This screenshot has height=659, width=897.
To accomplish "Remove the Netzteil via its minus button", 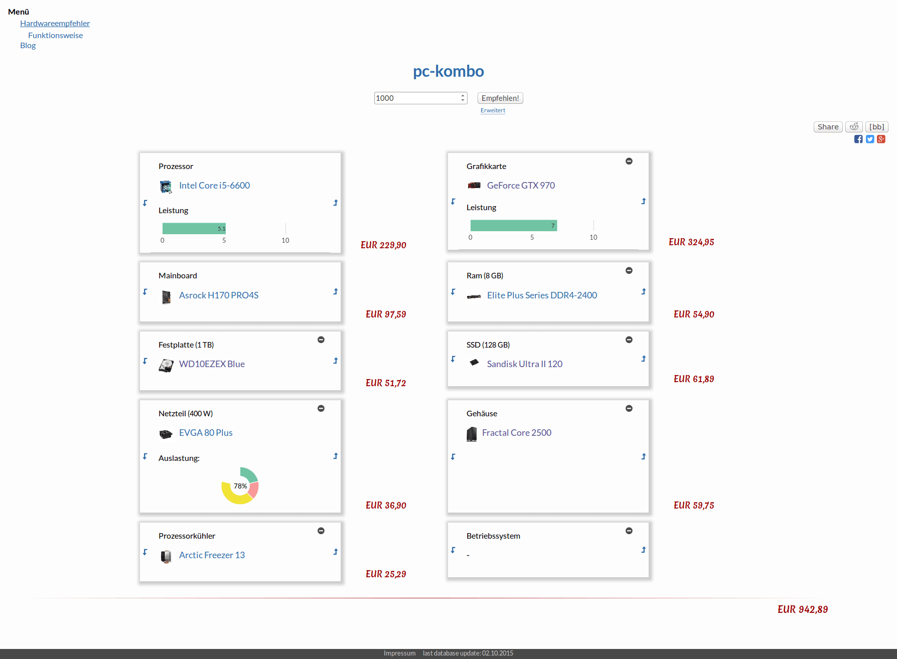I will 321,408.
